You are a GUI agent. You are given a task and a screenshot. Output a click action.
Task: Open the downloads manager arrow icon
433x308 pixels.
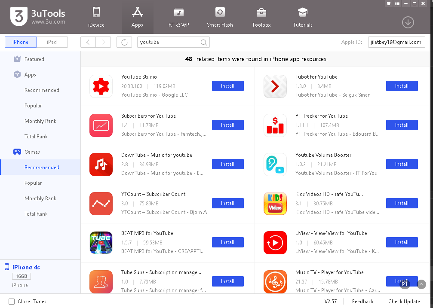pyautogui.click(x=408, y=22)
